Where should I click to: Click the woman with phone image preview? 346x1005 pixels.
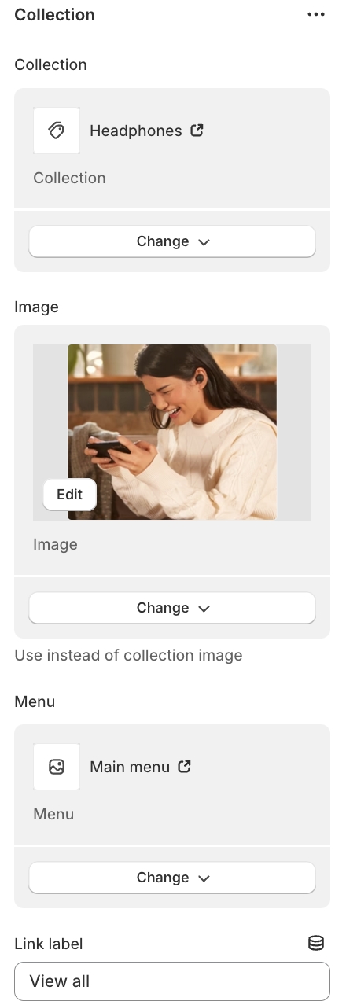tap(172, 432)
